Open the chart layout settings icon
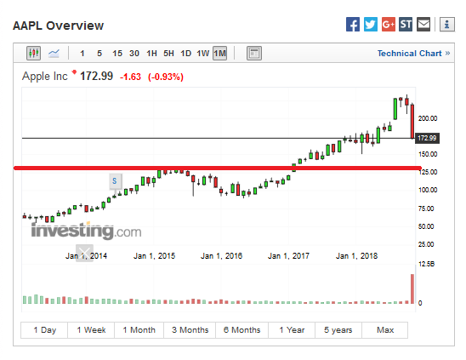This screenshot has width=466, height=360. [x=254, y=54]
